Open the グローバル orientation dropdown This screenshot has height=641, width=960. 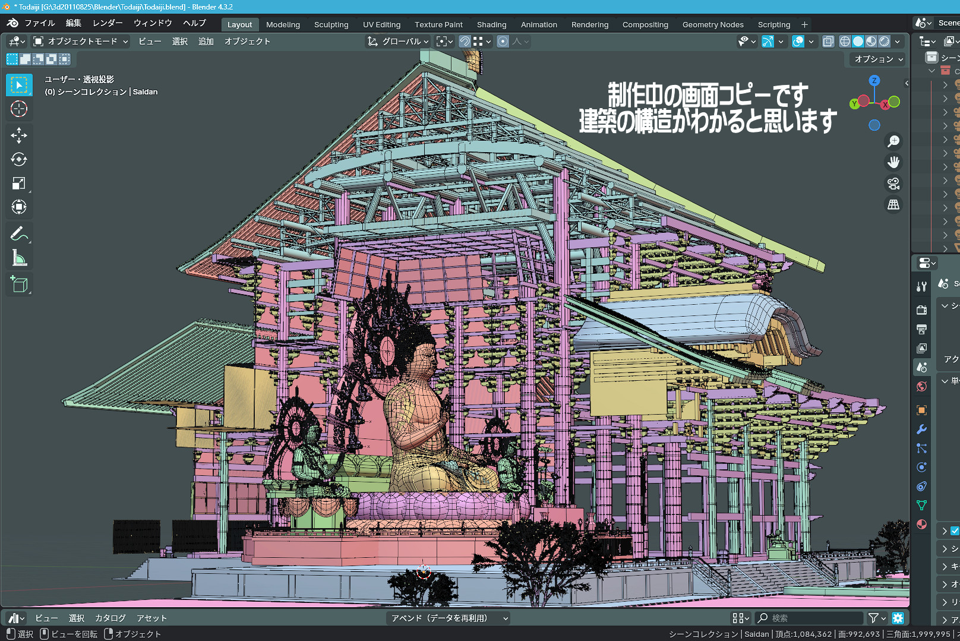[x=398, y=42]
